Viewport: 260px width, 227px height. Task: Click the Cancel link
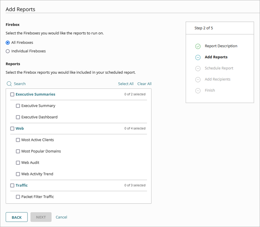(61, 217)
